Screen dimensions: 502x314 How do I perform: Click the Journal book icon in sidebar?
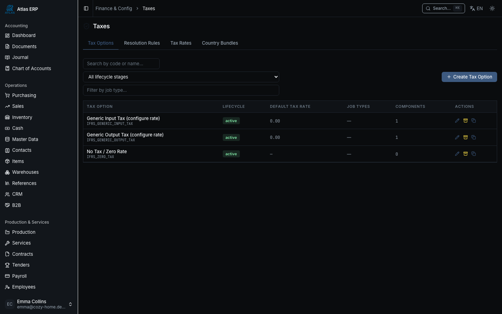[x=7, y=58]
